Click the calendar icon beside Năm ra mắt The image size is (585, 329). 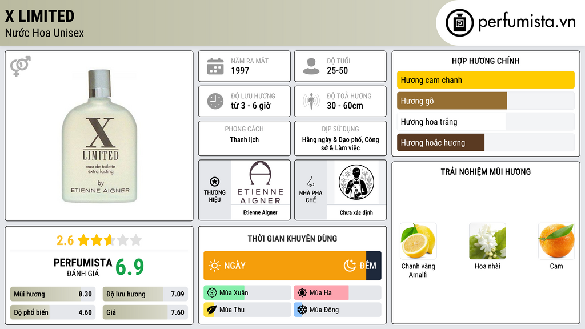[x=215, y=66]
